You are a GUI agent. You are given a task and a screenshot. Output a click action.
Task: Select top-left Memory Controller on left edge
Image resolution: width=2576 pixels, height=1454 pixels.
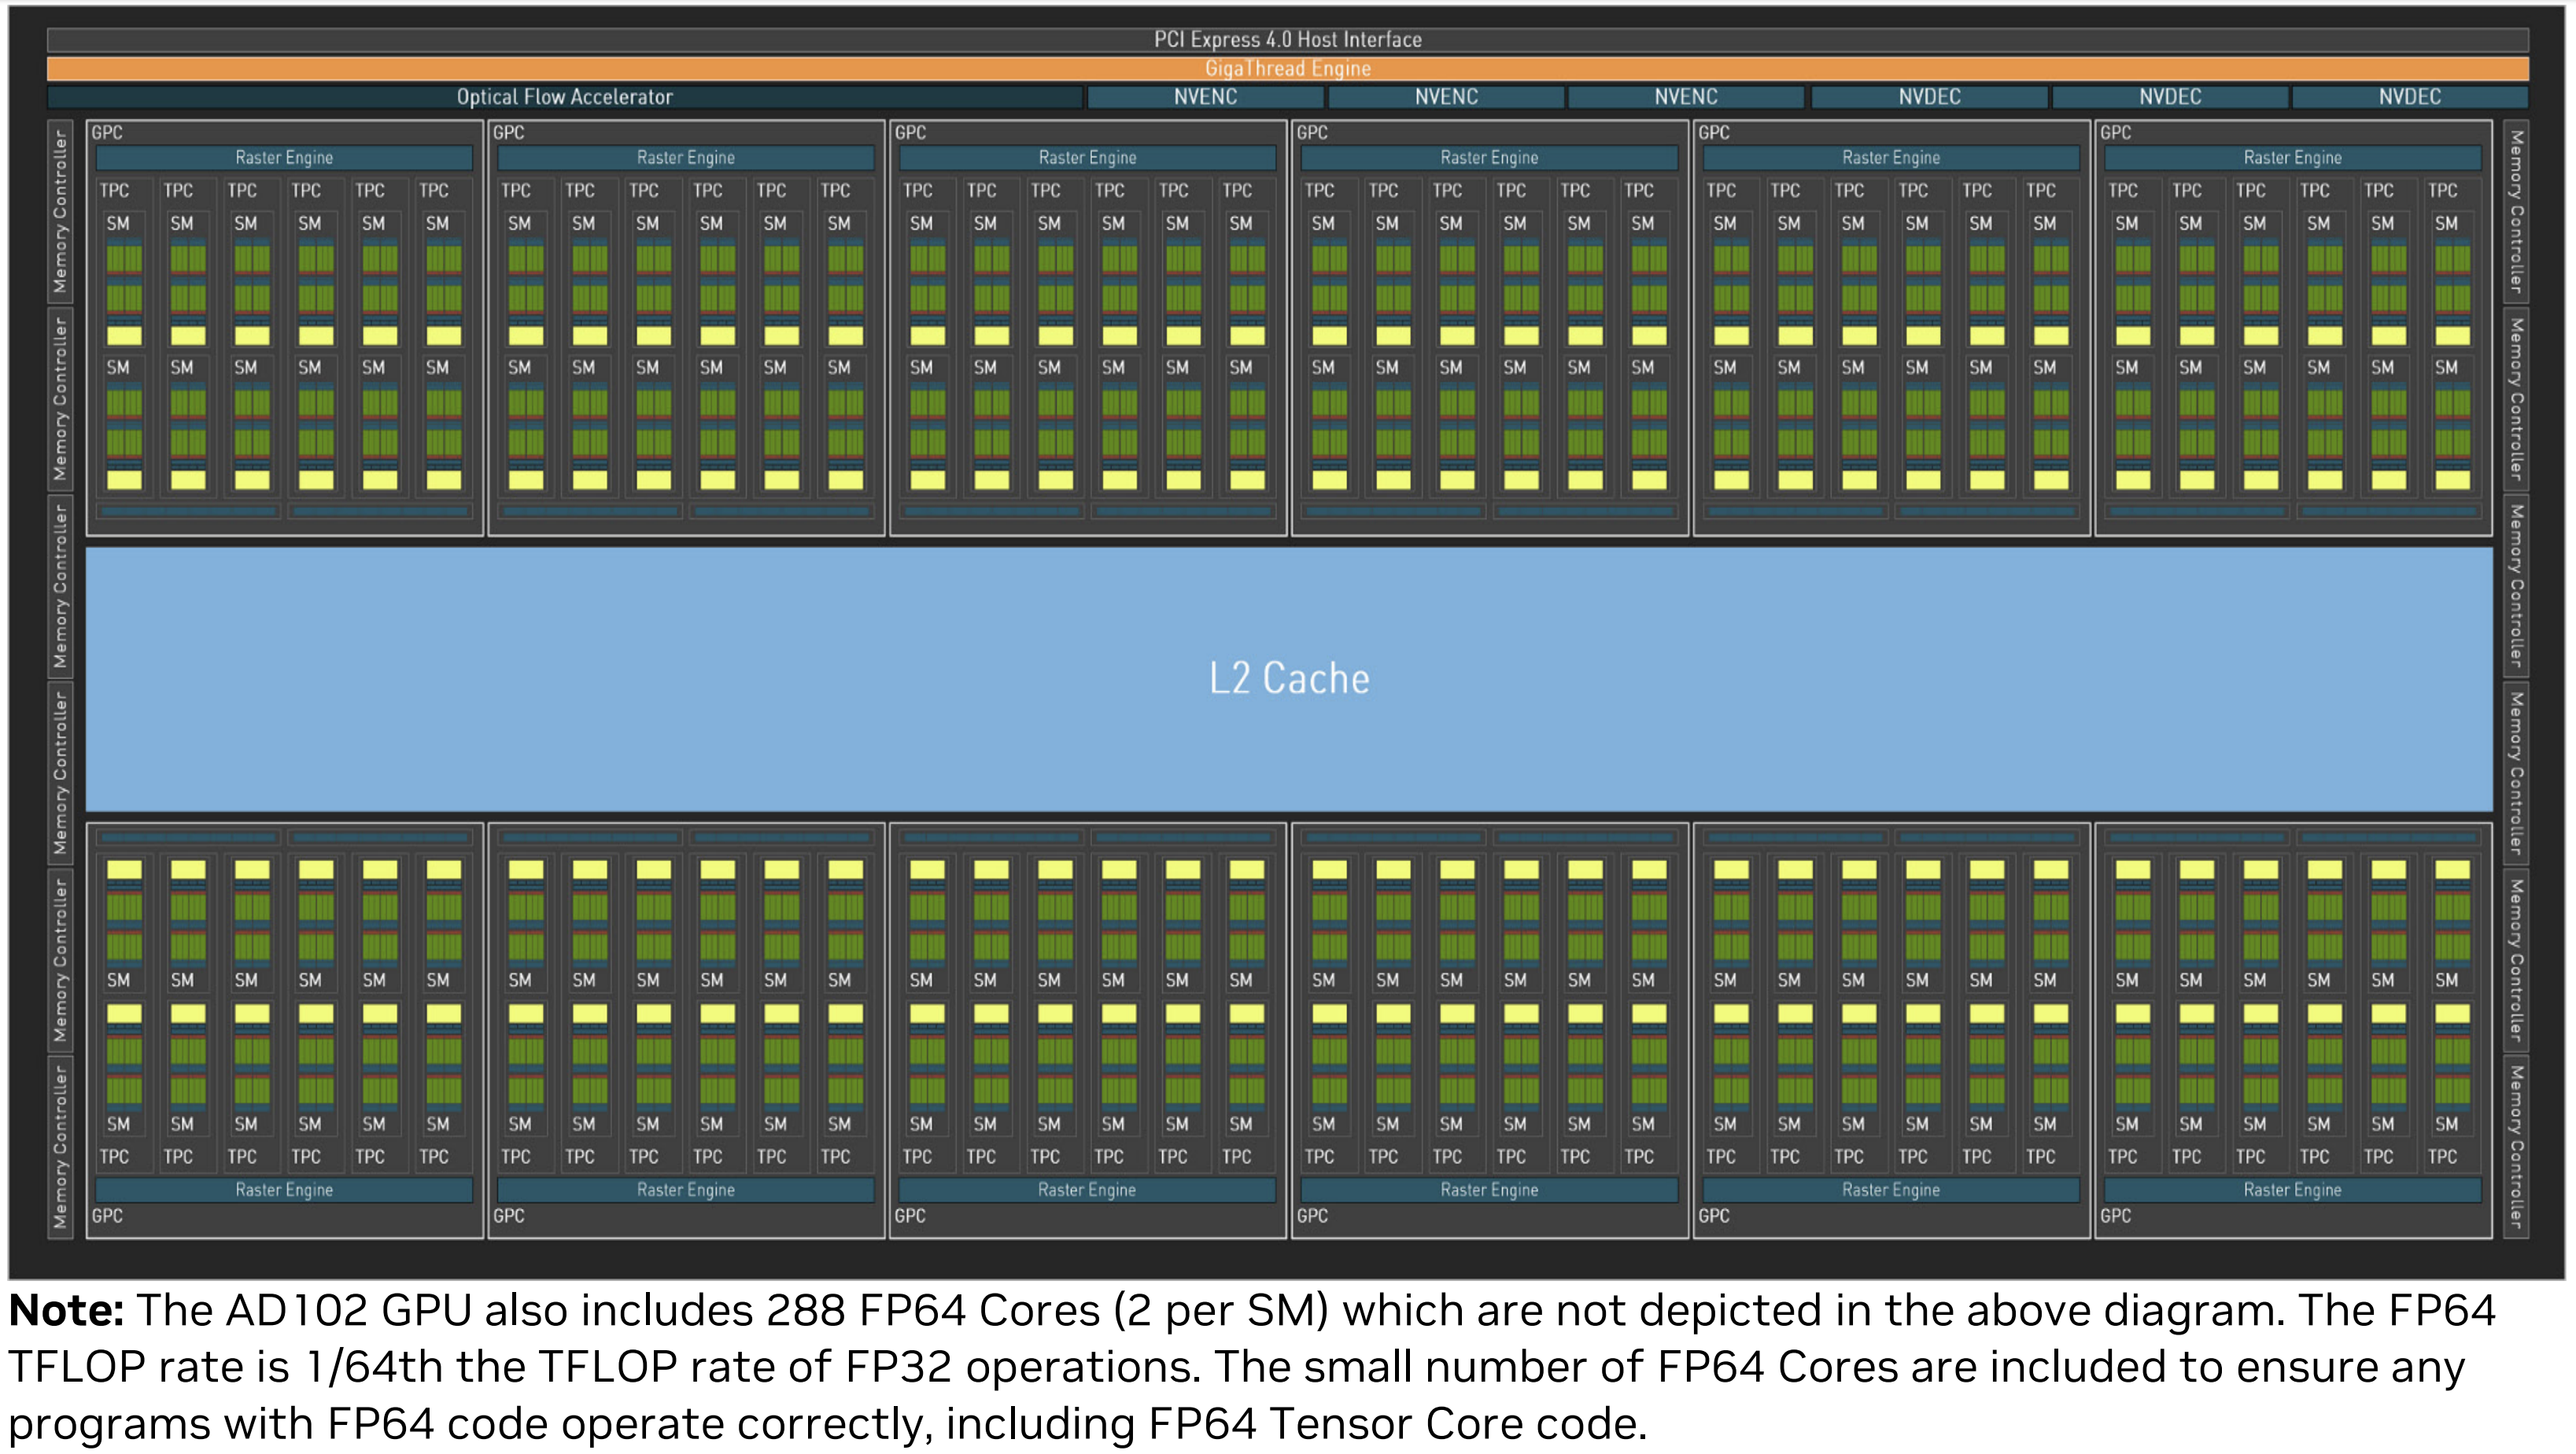click(60, 211)
